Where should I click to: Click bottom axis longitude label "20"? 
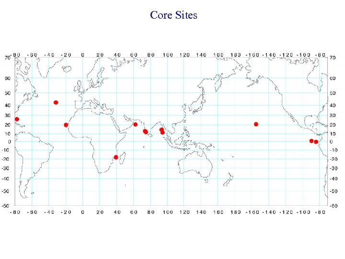[100, 212]
